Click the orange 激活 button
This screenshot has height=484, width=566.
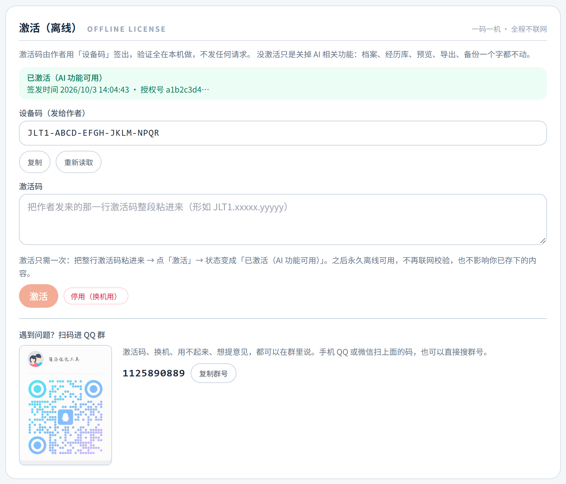[39, 296]
